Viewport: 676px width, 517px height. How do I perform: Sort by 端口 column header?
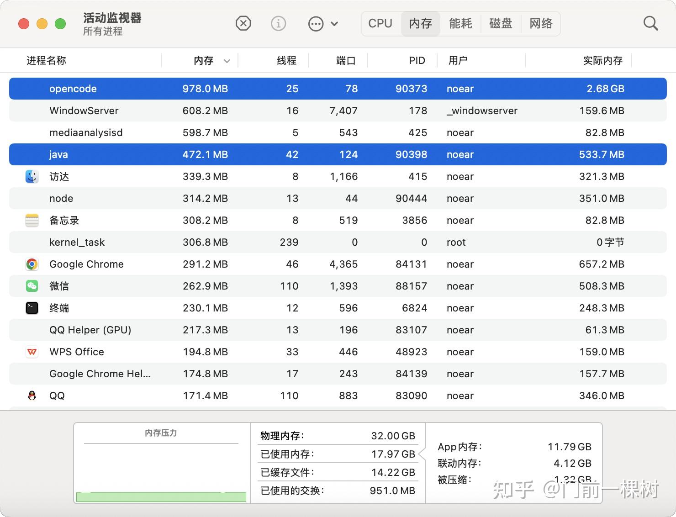[x=338, y=60]
